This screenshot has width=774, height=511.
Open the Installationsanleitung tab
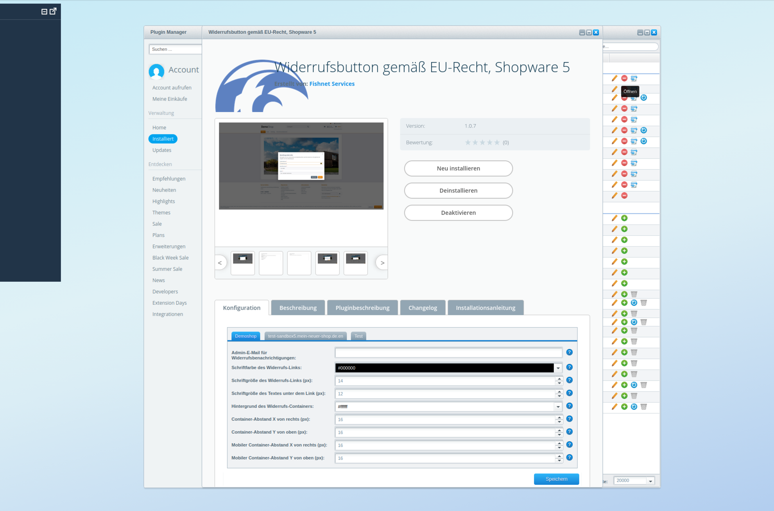(x=486, y=308)
